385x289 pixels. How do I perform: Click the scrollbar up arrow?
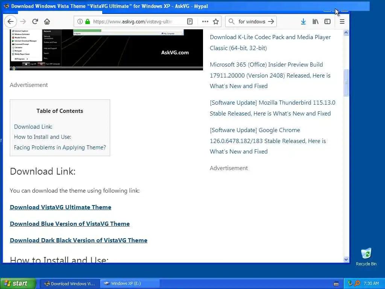(346, 32)
